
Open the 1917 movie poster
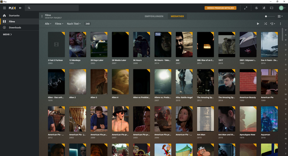(x=227, y=44)
